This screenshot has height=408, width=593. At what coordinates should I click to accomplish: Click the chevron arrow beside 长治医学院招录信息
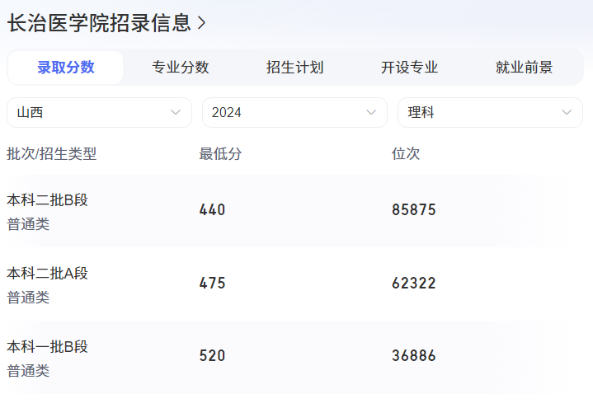[x=202, y=23]
